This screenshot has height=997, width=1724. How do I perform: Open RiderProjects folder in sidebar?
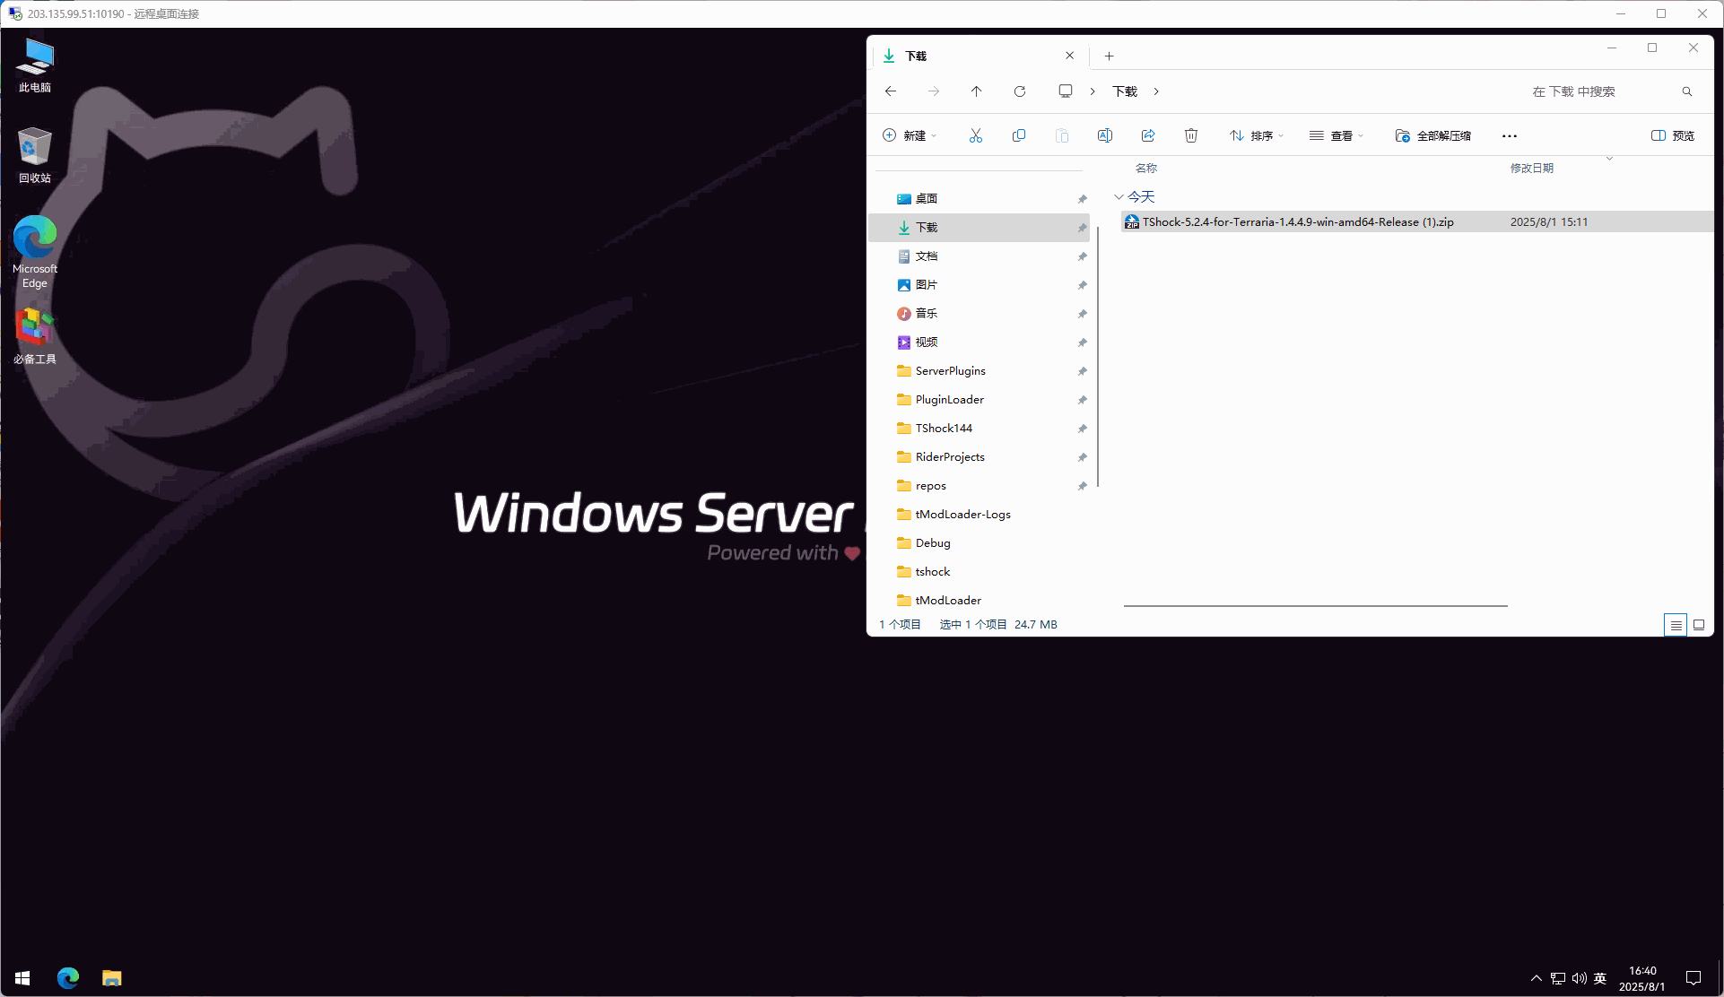click(980, 457)
